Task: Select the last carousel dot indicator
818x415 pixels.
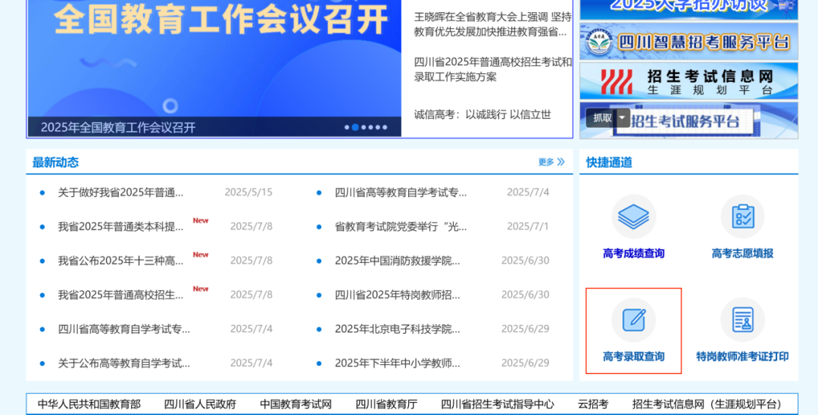Action: [385, 127]
